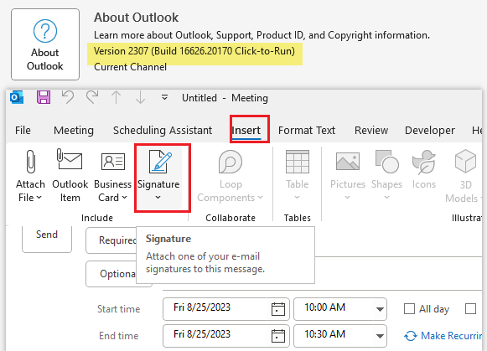Insert 3D Models
This screenshot has width=487, height=351.
pyautogui.click(x=464, y=176)
